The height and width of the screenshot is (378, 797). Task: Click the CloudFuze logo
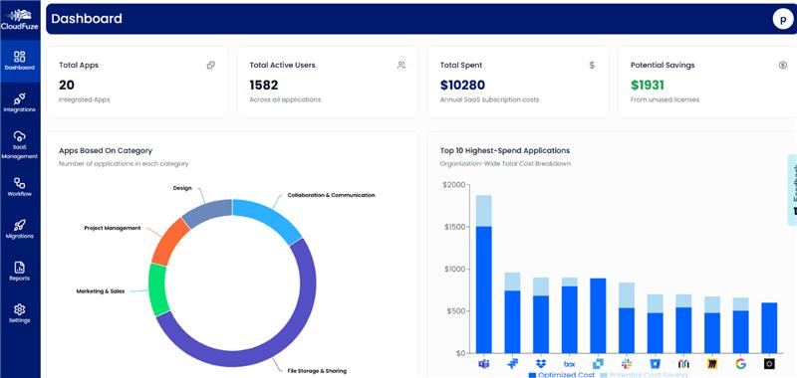pos(20,20)
